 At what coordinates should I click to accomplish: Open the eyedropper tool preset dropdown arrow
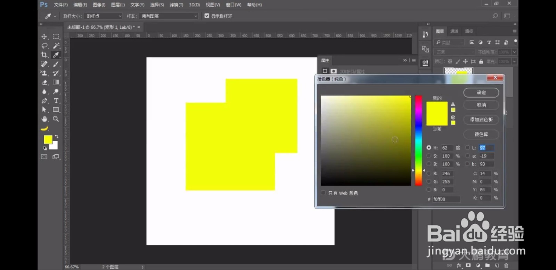coord(55,16)
